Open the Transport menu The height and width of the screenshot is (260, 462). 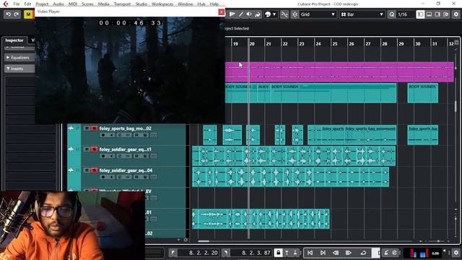click(122, 4)
